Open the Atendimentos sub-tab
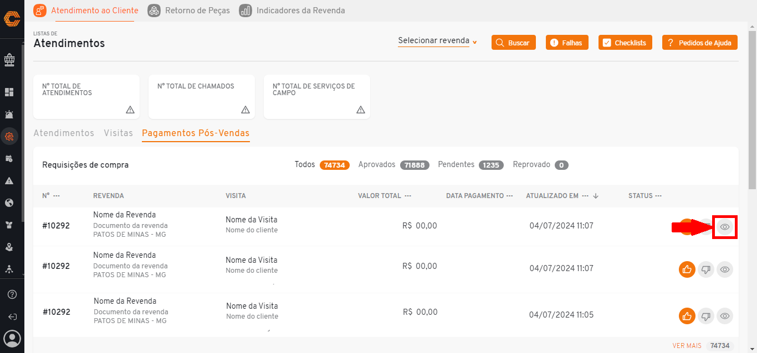Viewport: 757px width, 353px height. (x=64, y=133)
